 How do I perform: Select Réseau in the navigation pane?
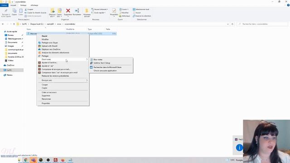coord(10,75)
